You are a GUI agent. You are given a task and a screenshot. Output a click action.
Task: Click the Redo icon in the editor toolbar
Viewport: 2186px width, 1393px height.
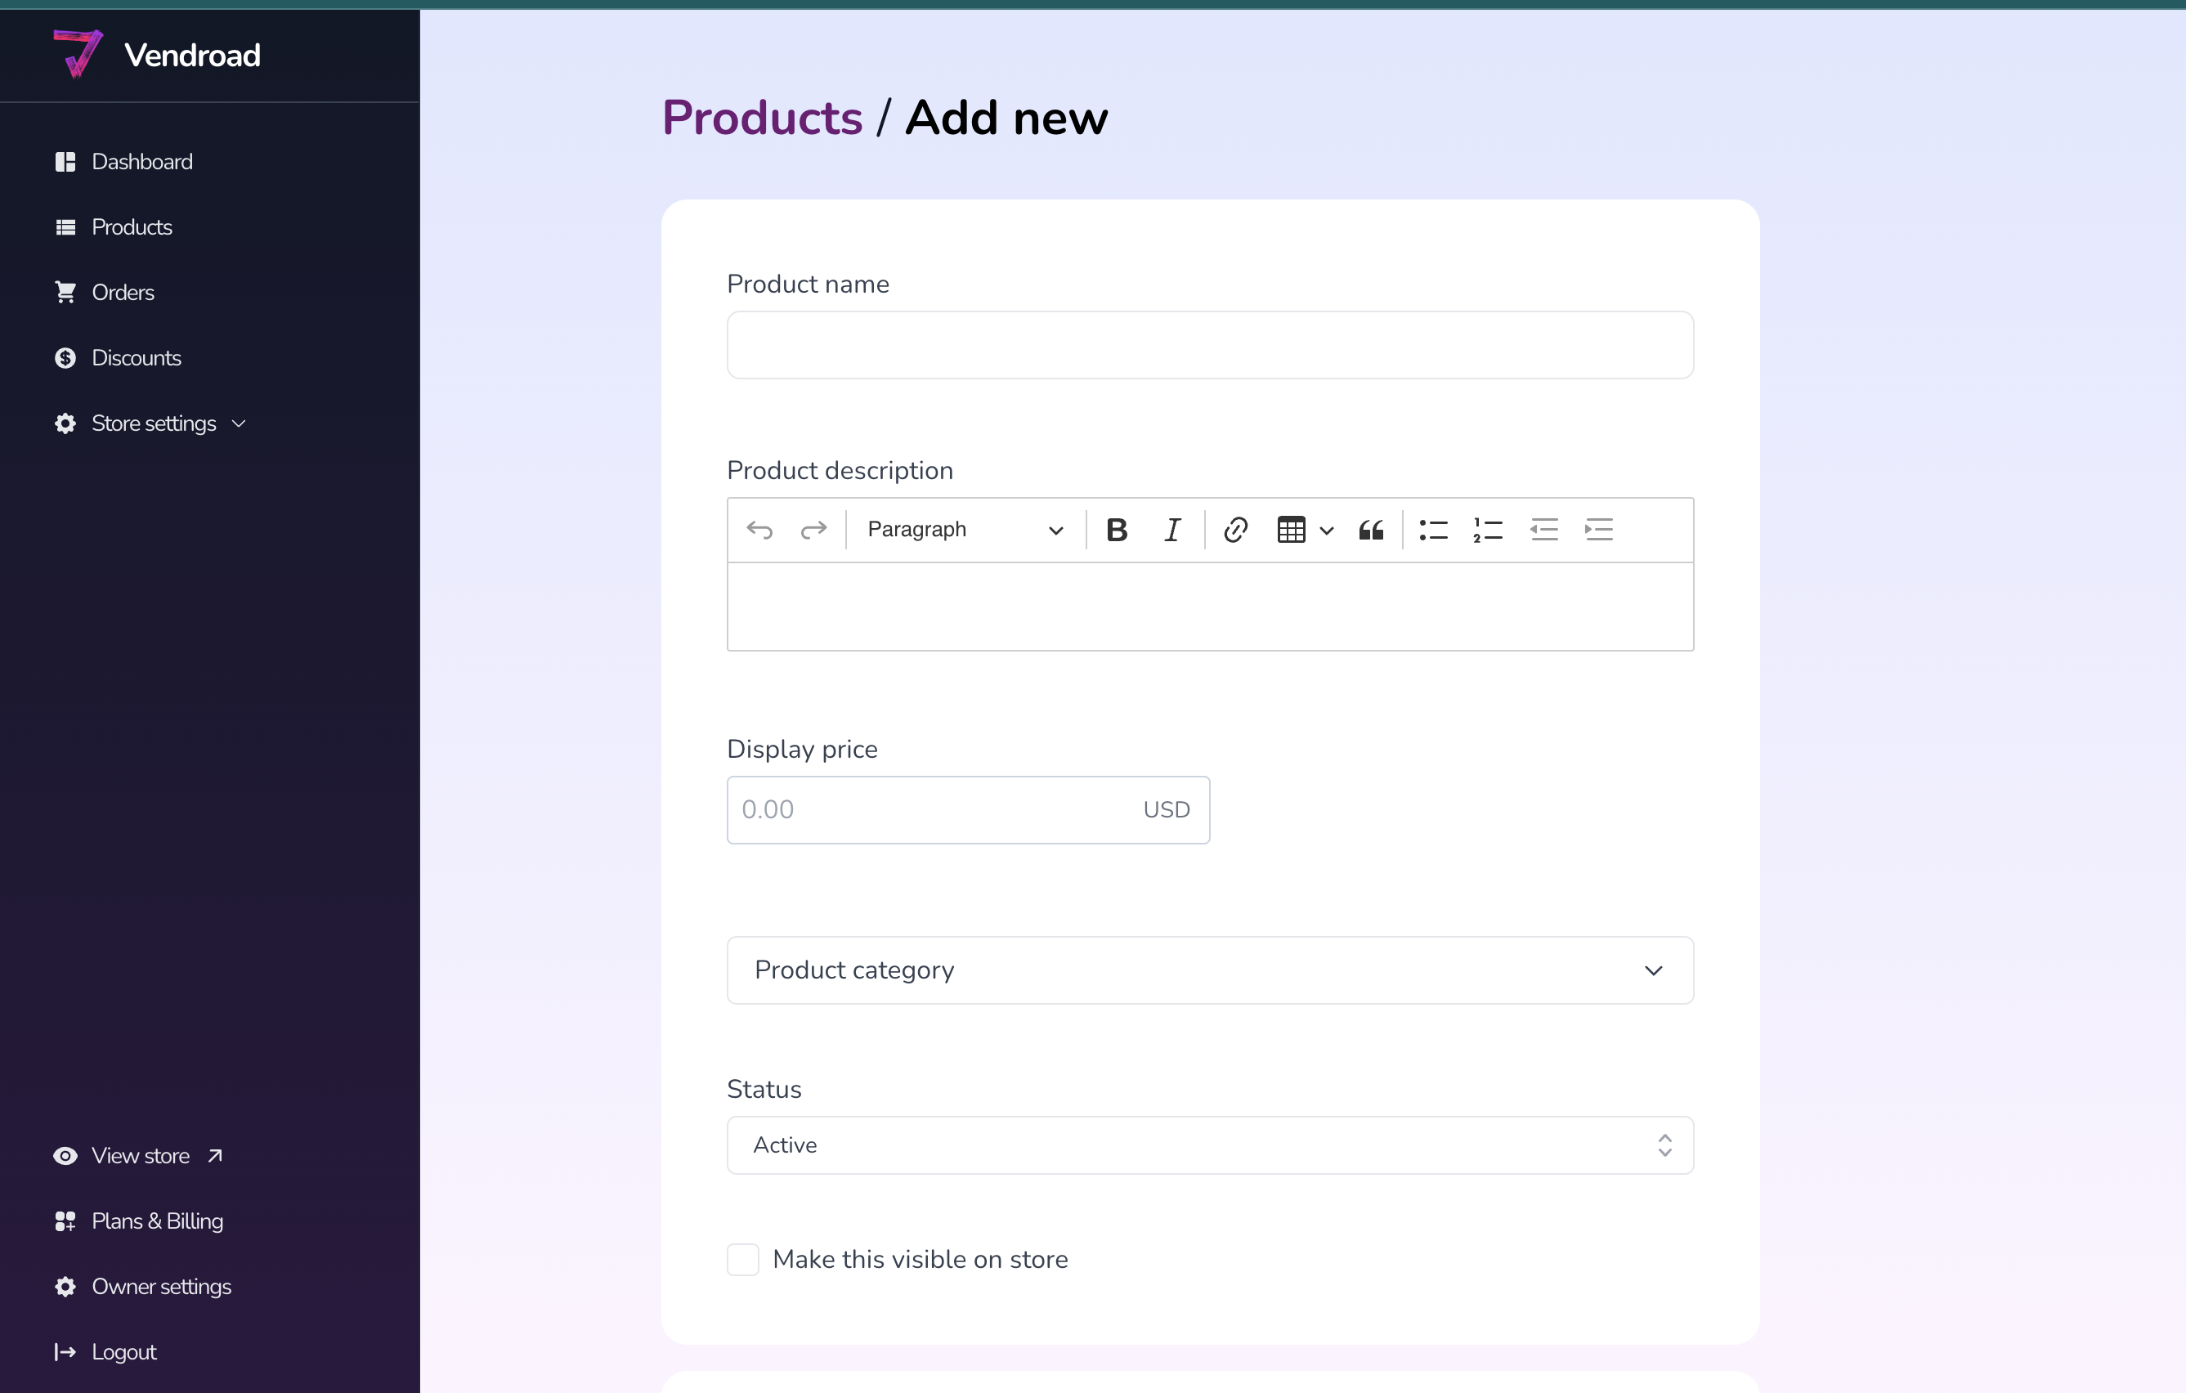(x=814, y=530)
